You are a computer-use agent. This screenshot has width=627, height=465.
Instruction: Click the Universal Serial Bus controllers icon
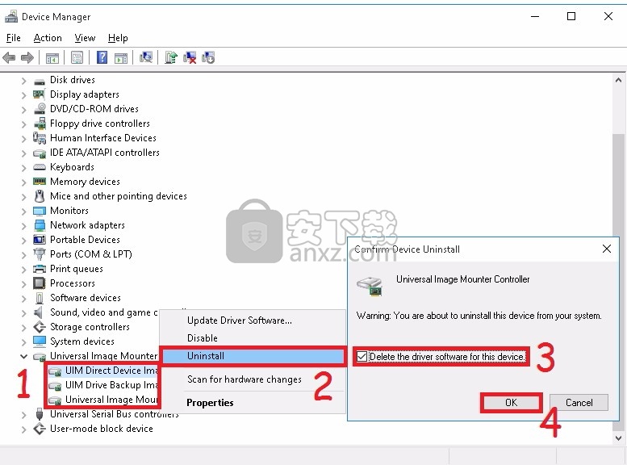click(40, 414)
